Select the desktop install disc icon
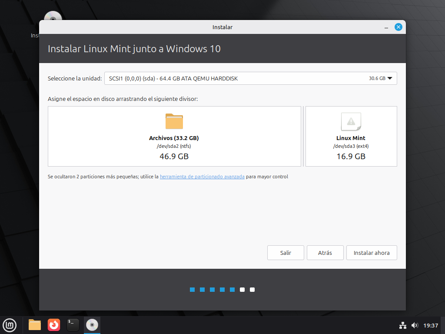Viewport: 445px width, 334px height. (x=53, y=17)
